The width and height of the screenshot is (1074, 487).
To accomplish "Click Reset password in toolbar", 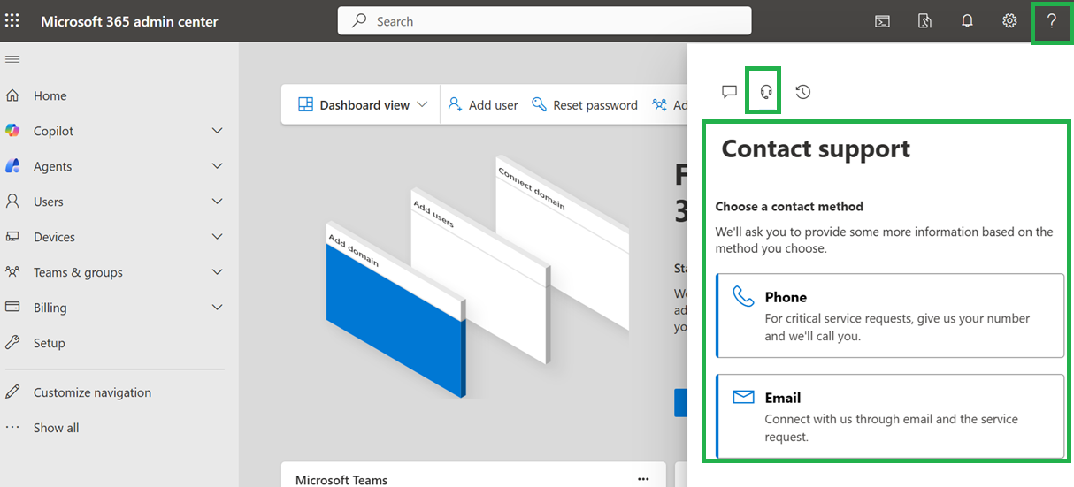I will pyautogui.click(x=585, y=105).
